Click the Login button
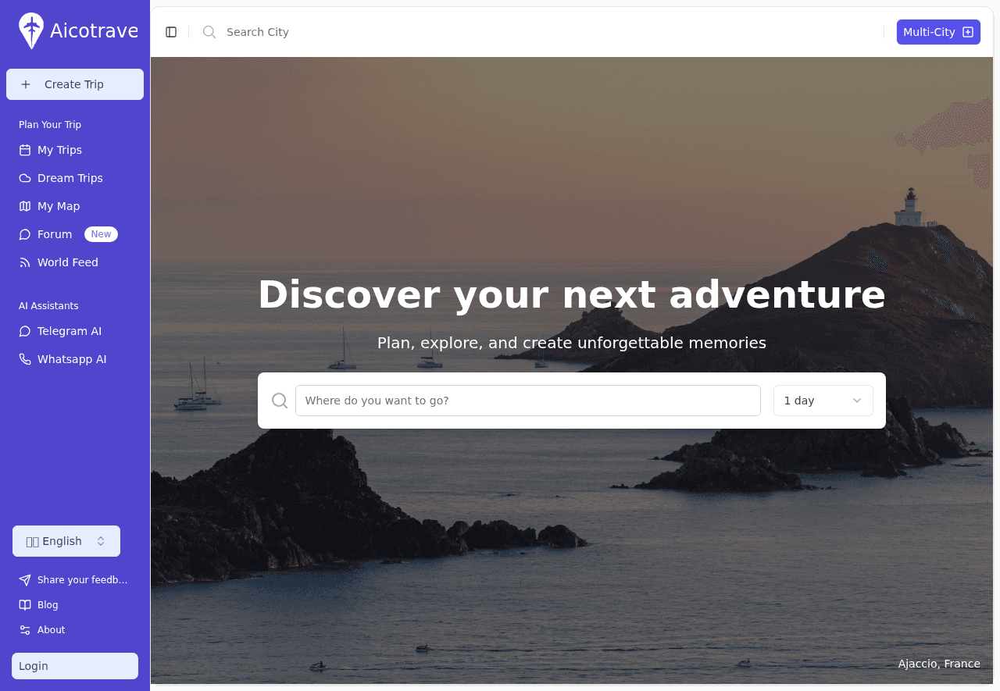The width and height of the screenshot is (1000, 691). pos(75,666)
